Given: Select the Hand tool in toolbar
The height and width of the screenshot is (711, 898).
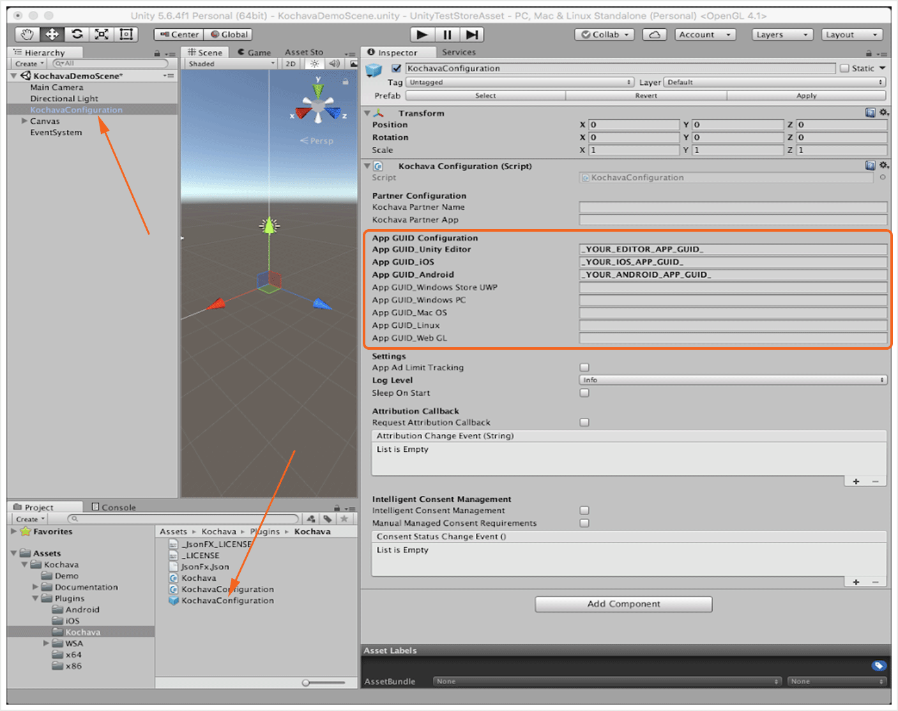Looking at the screenshot, I should click(x=27, y=34).
